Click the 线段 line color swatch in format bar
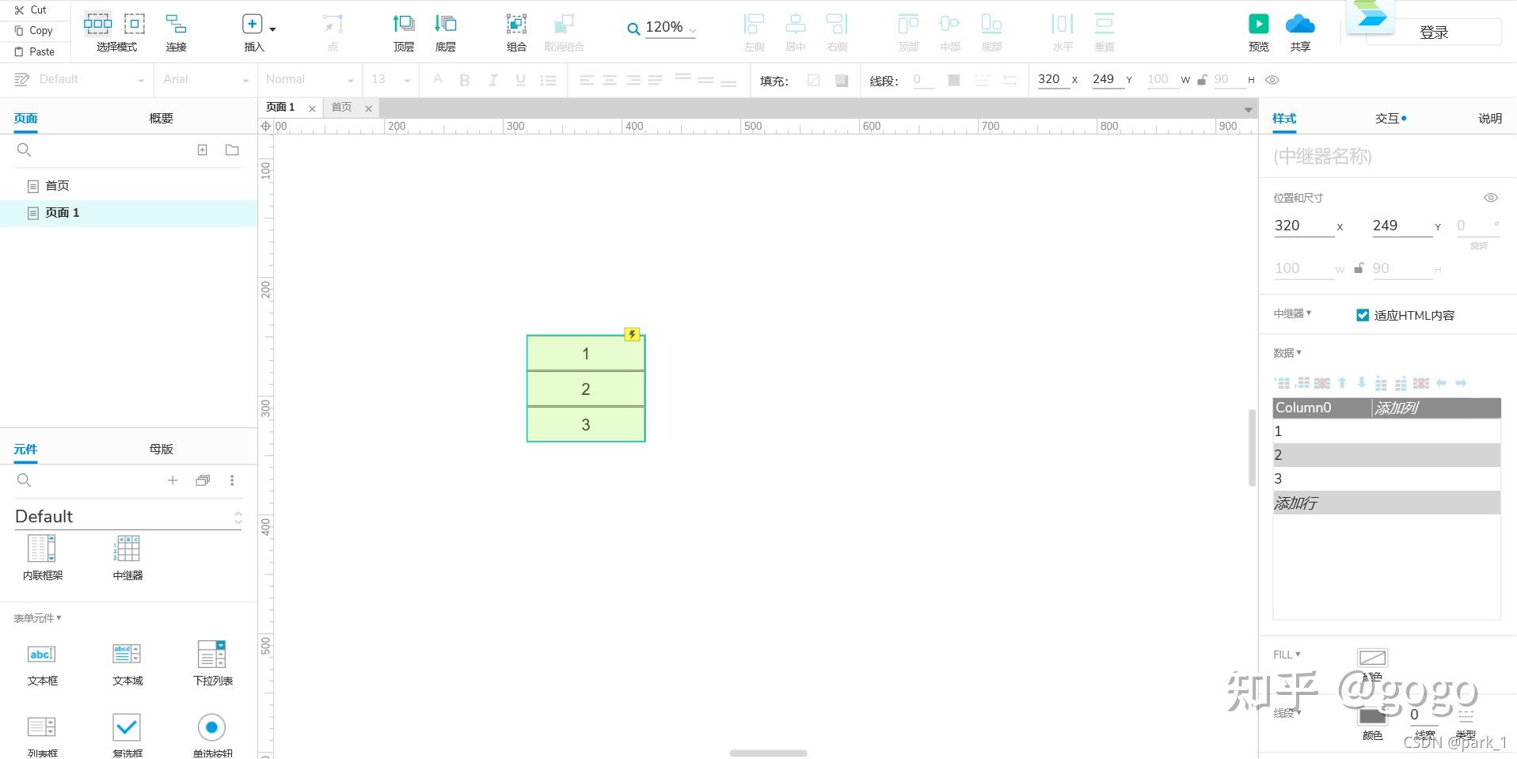Viewport: 1517px width, 759px height. point(954,80)
